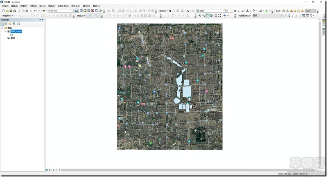Click the Bold text formatting button
The image size is (327, 177).
(x=235, y=11)
